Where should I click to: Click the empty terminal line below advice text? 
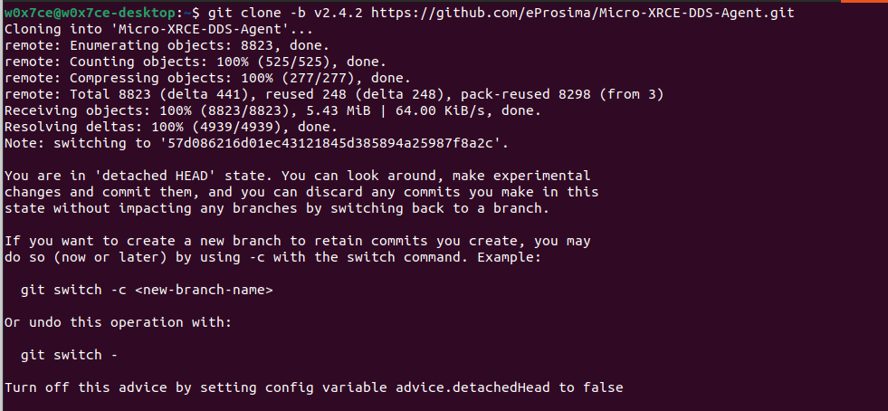pyautogui.click(x=444, y=404)
